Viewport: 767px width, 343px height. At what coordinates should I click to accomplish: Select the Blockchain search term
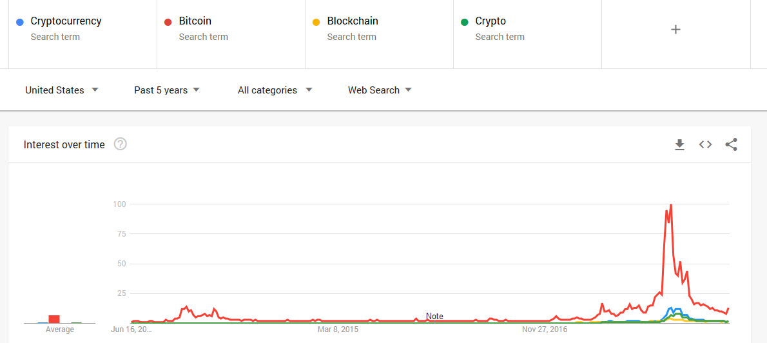[353, 21]
